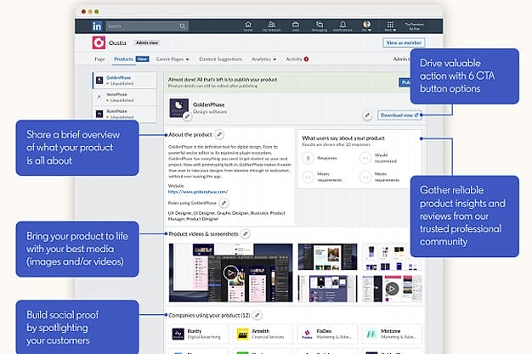Open the Jobs briefcase icon
Viewport: 532px width, 354px height.
(294, 26)
